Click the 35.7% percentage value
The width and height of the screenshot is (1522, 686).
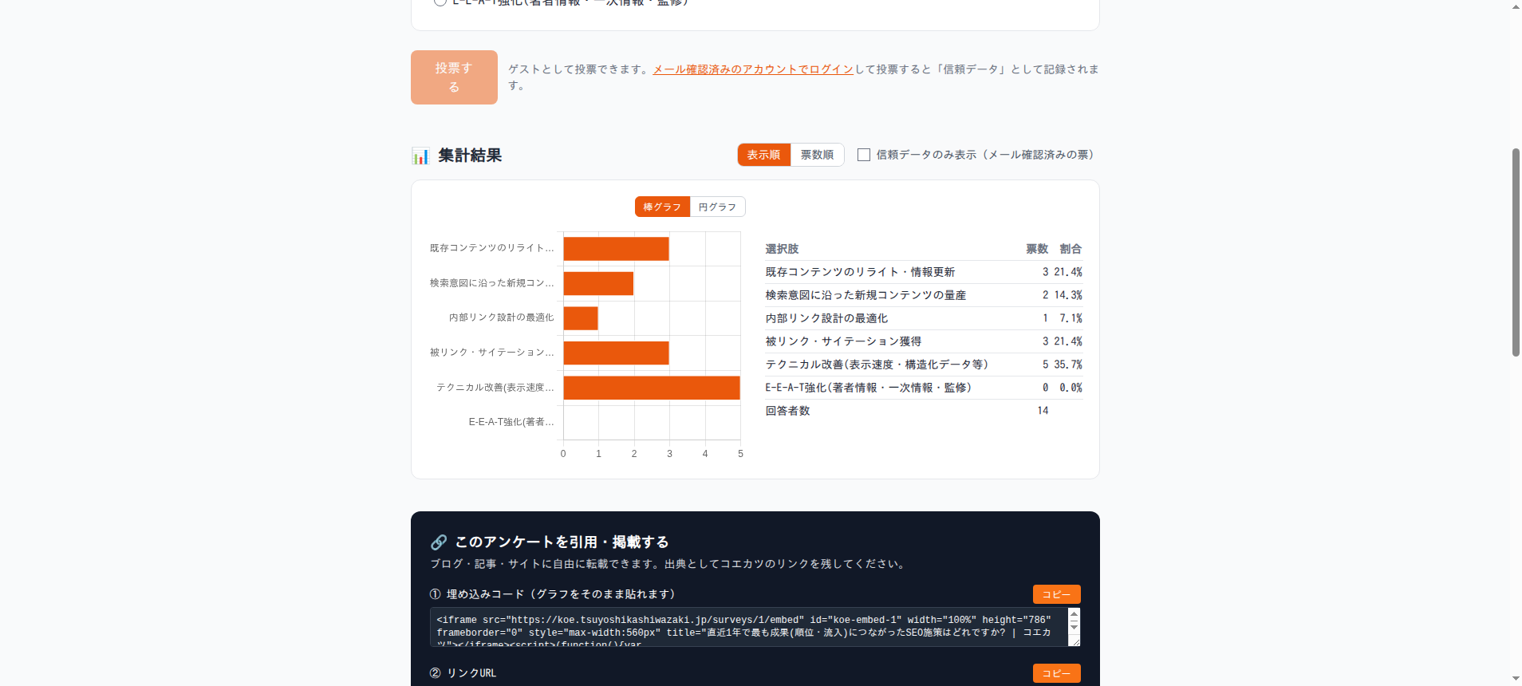1068,365
